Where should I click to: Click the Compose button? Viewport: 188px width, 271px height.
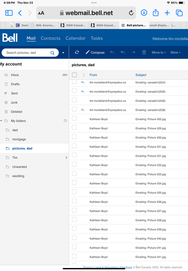point(95,52)
